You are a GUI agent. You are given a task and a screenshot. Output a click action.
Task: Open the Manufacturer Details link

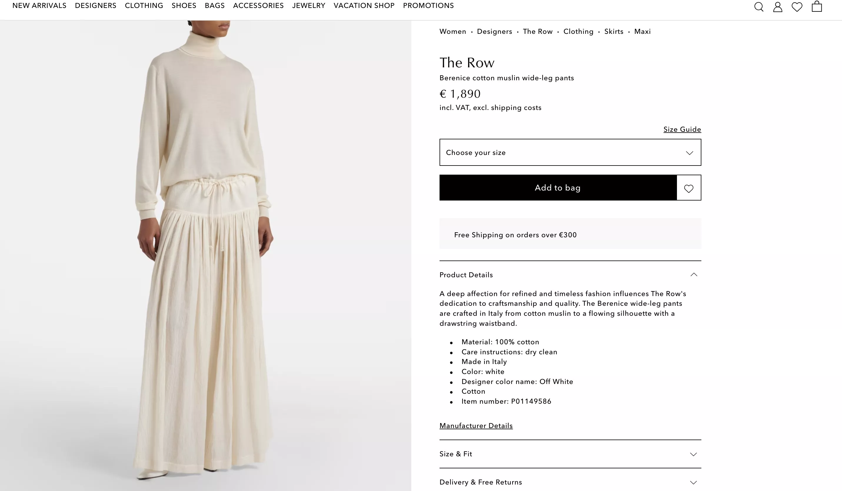476,425
